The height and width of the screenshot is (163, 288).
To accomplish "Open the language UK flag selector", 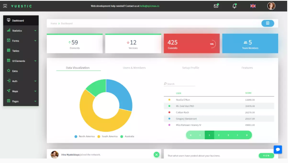I will 253,6.
